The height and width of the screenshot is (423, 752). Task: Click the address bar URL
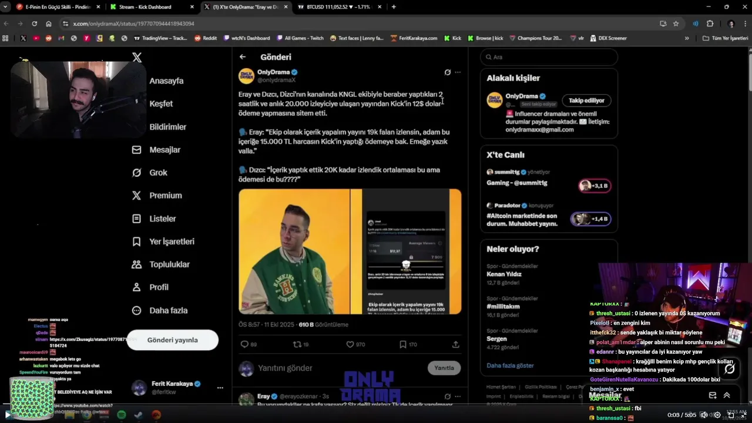(x=133, y=23)
